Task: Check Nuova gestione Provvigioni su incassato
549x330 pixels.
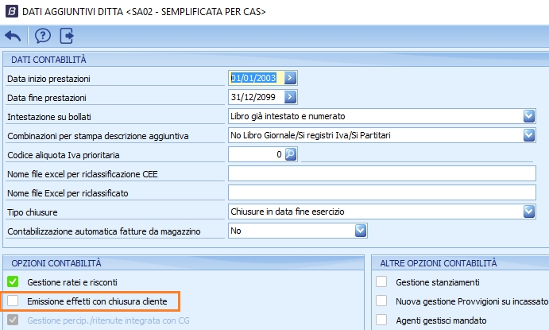Action: [382, 301]
